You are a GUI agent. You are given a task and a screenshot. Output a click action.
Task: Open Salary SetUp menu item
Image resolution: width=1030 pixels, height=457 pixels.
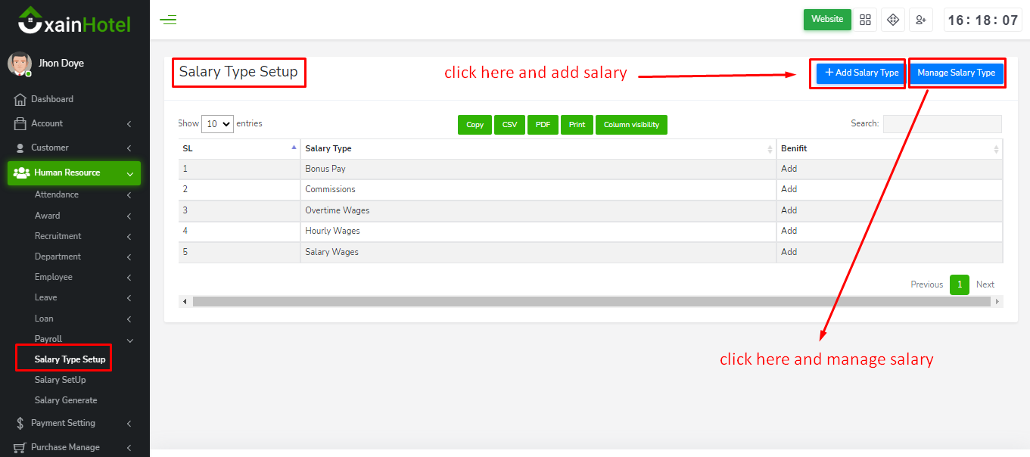[61, 380]
